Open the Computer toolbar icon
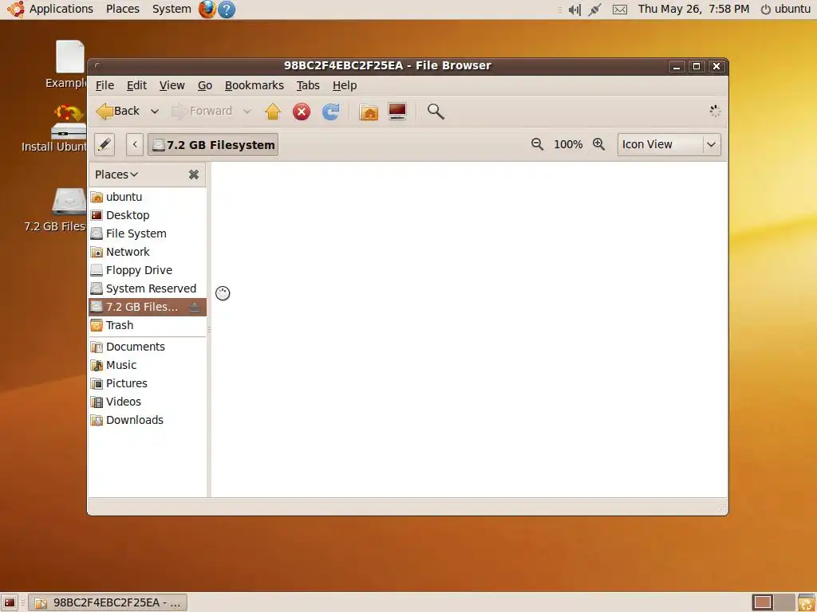 (x=397, y=112)
